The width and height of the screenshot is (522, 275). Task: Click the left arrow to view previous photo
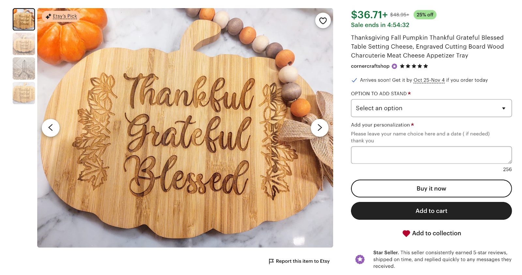[x=51, y=128]
